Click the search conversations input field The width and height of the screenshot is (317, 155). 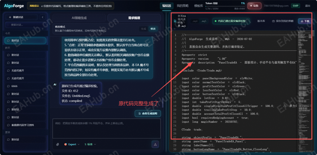tap(25, 25)
